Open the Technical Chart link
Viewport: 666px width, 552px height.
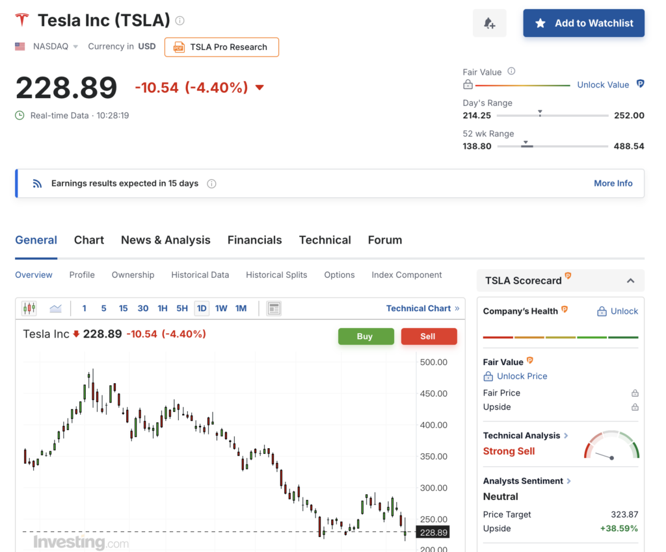click(423, 308)
